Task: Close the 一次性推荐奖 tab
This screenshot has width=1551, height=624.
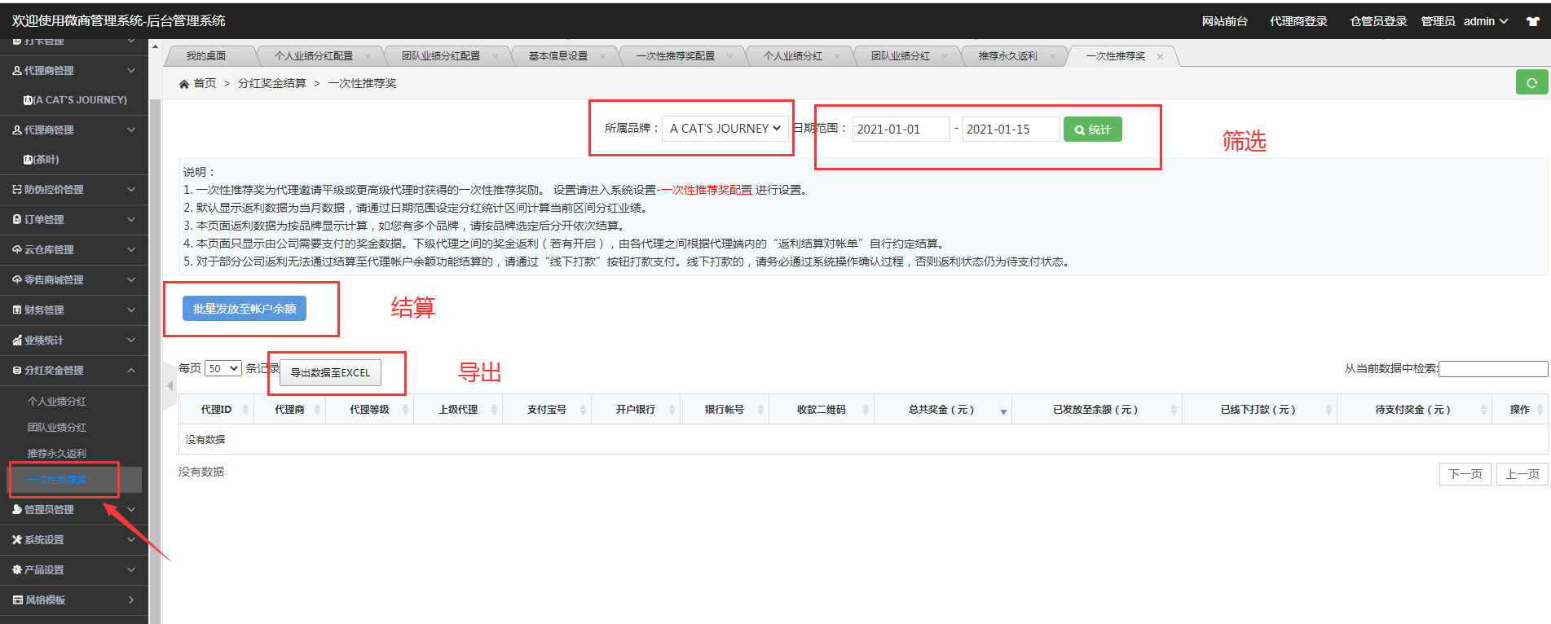Action: (x=1160, y=56)
